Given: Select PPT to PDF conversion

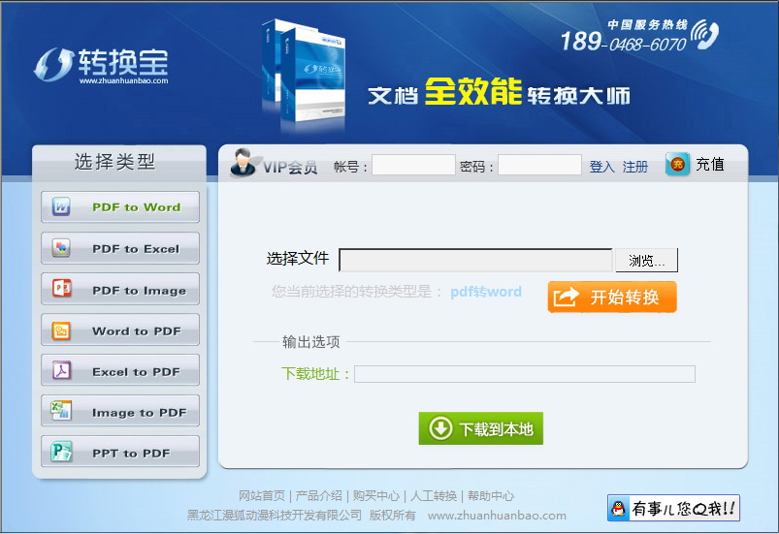Looking at the screenshot, I should click(120, 453).
